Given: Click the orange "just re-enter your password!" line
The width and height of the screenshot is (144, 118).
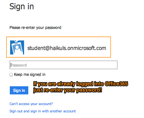Looking at the screenshot, I should (x=68, y=90).
